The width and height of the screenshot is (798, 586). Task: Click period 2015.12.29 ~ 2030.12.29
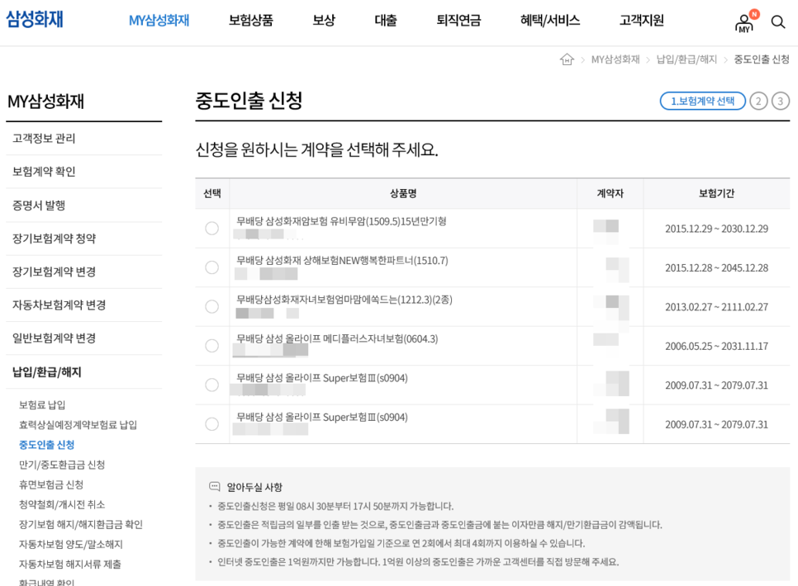coord(716,229)
